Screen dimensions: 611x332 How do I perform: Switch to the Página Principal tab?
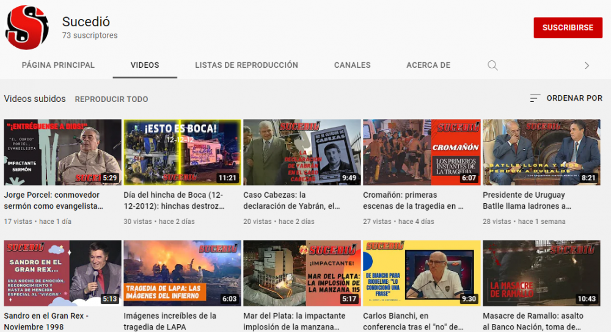tap(58, 65)
